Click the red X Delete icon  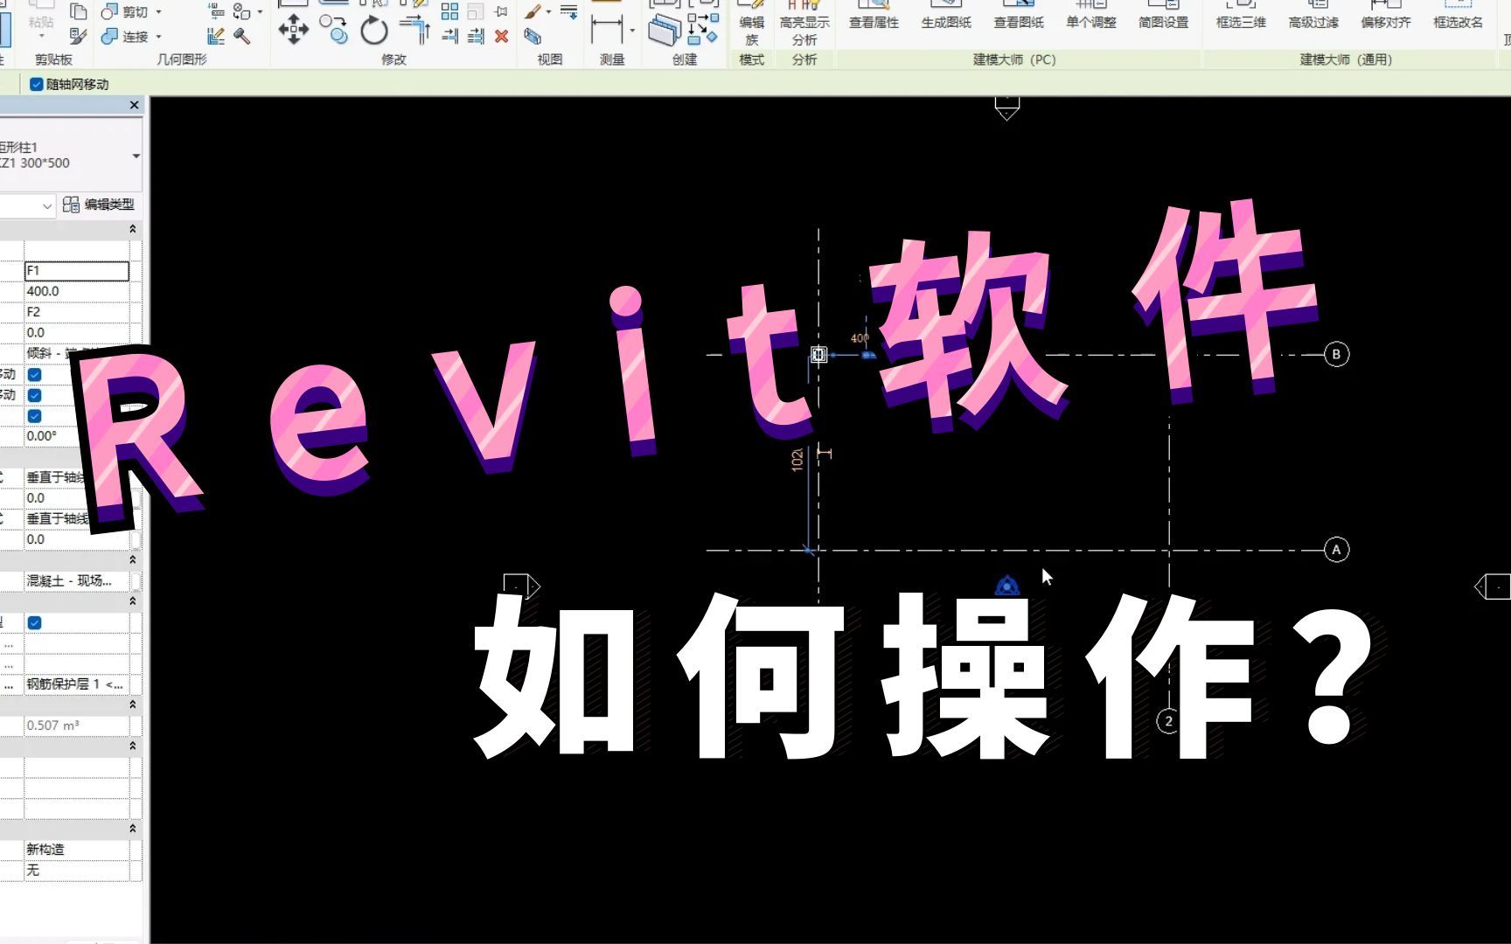point(501,36)
